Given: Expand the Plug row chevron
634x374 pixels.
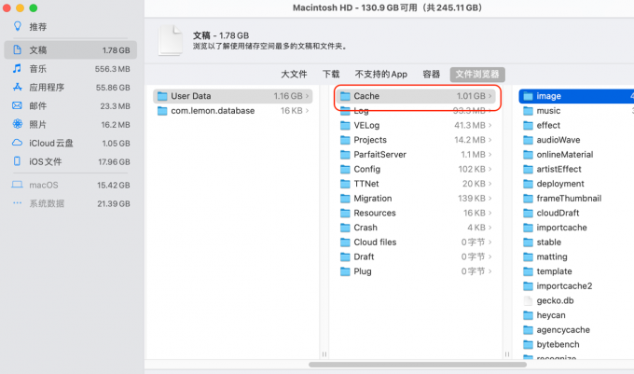Looking at the screenshot, I should (490, 271).
